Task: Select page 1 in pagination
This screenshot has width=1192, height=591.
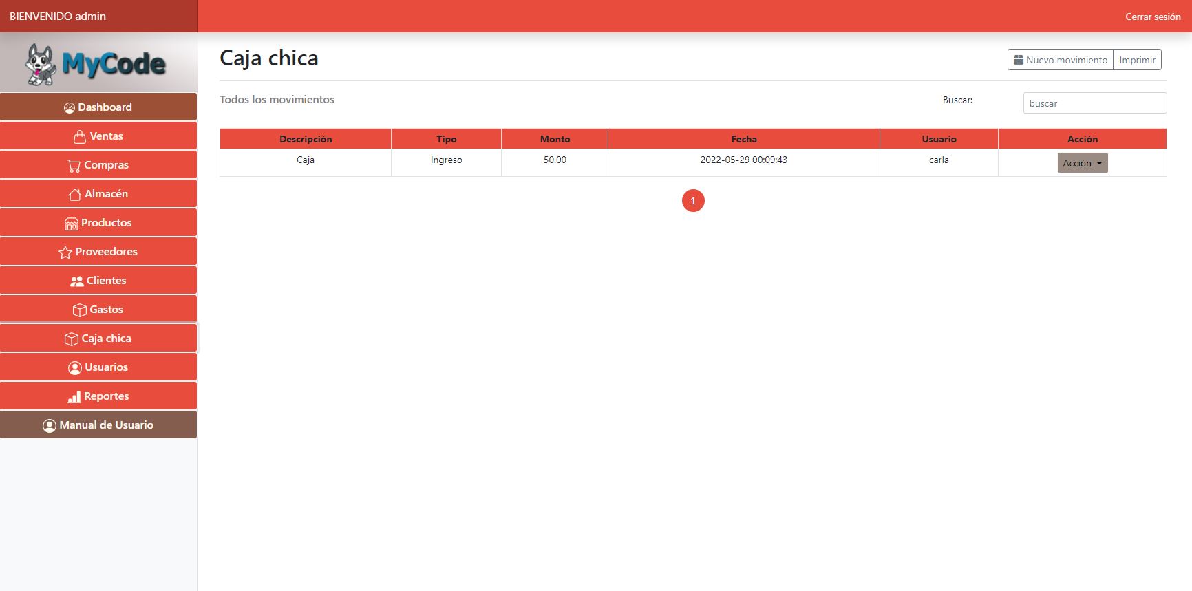Action: (693, 201)
